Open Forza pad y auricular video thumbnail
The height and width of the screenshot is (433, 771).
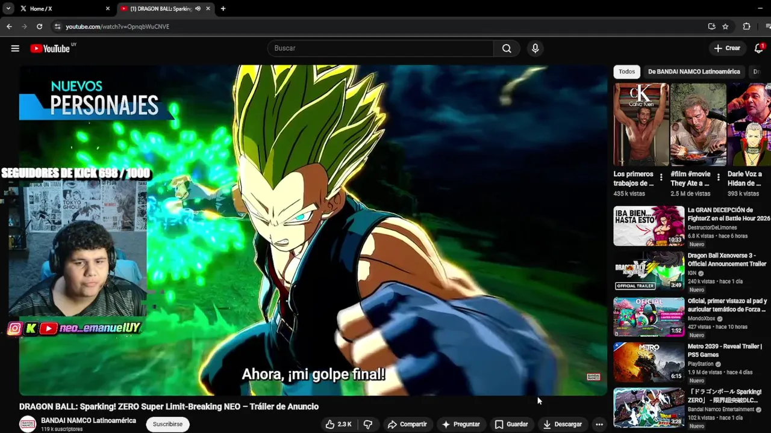[649, 317]
